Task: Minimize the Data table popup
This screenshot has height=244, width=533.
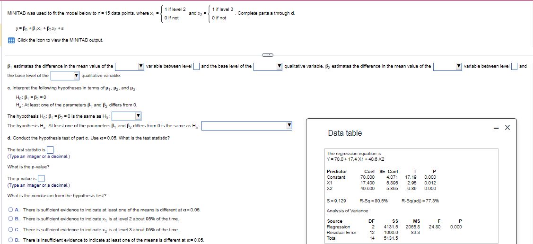Action: [x=497, y=128]
